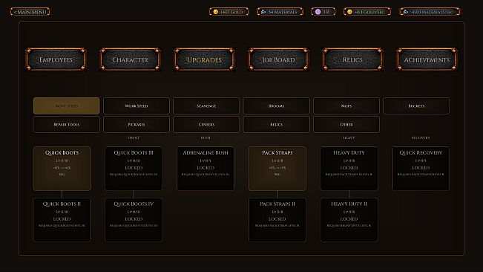Click the icon in the materials-per-second counter

point(406,12)
